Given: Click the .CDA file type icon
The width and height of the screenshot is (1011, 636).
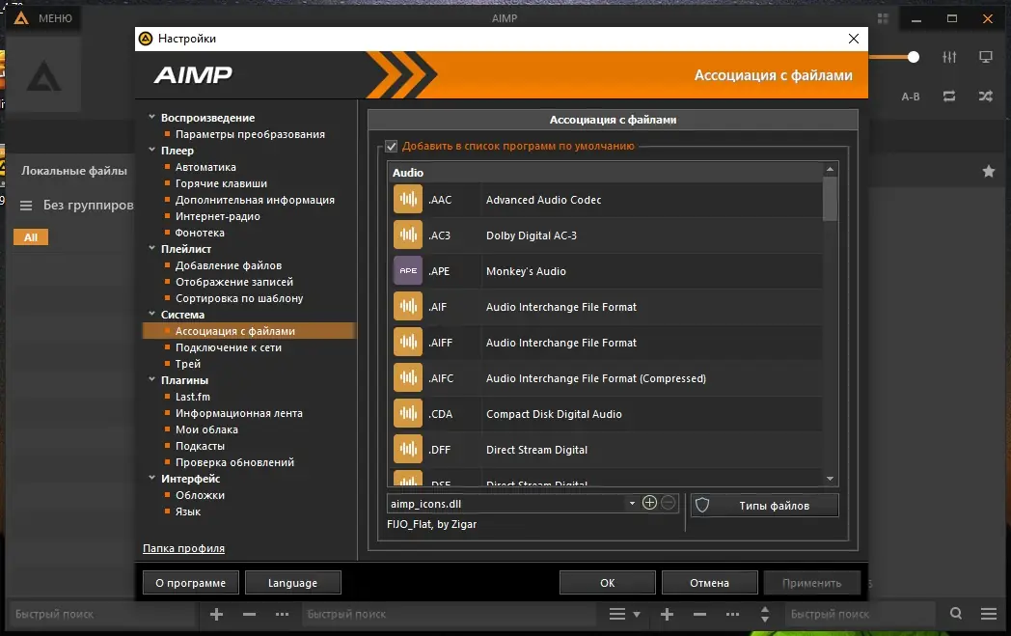Looking at the screenshot, I should click(407, 413).
